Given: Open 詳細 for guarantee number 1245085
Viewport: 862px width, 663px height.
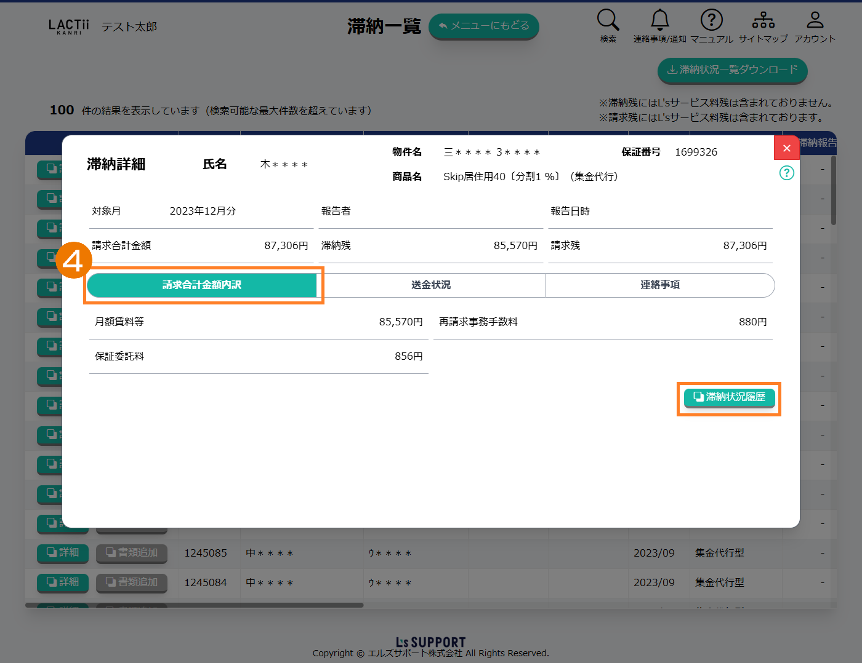Looking at the screenshot, I should point(63,553).
